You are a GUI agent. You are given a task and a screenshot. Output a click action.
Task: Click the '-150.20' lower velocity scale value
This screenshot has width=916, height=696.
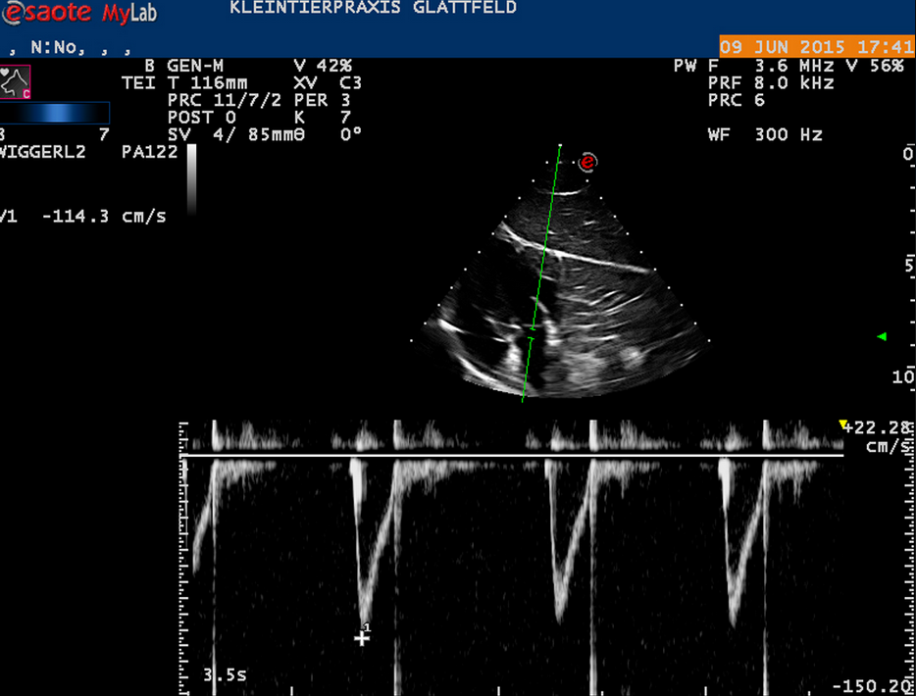(x=874, y=686)
